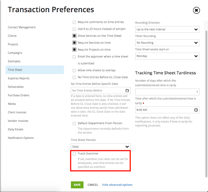The image size is (208, 192).
Task: Toggle Use 0 to 23 hours option
Action: pyautogui.click(x=74, y=29)
